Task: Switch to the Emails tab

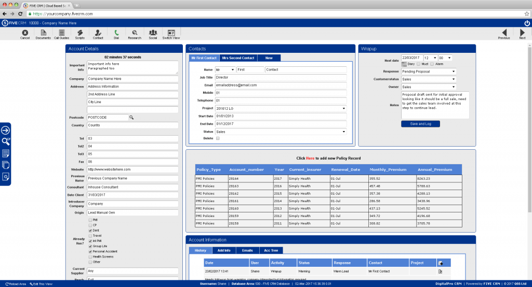Action: [247, 250]
